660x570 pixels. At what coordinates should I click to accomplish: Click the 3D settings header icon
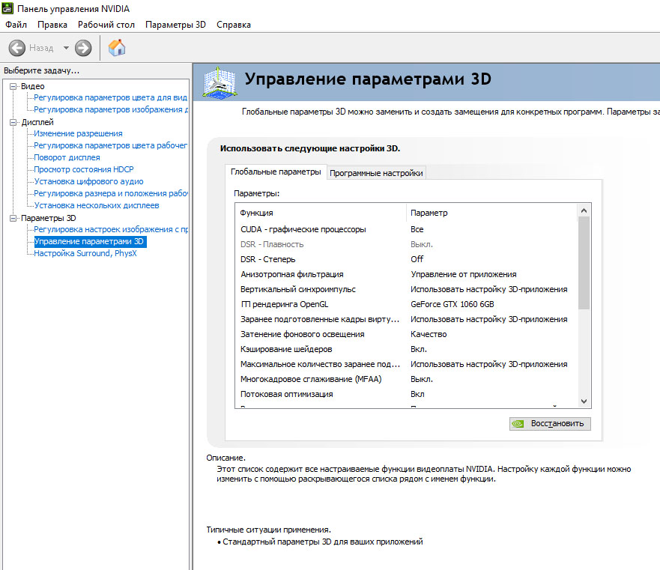click(x=219, y=82)
